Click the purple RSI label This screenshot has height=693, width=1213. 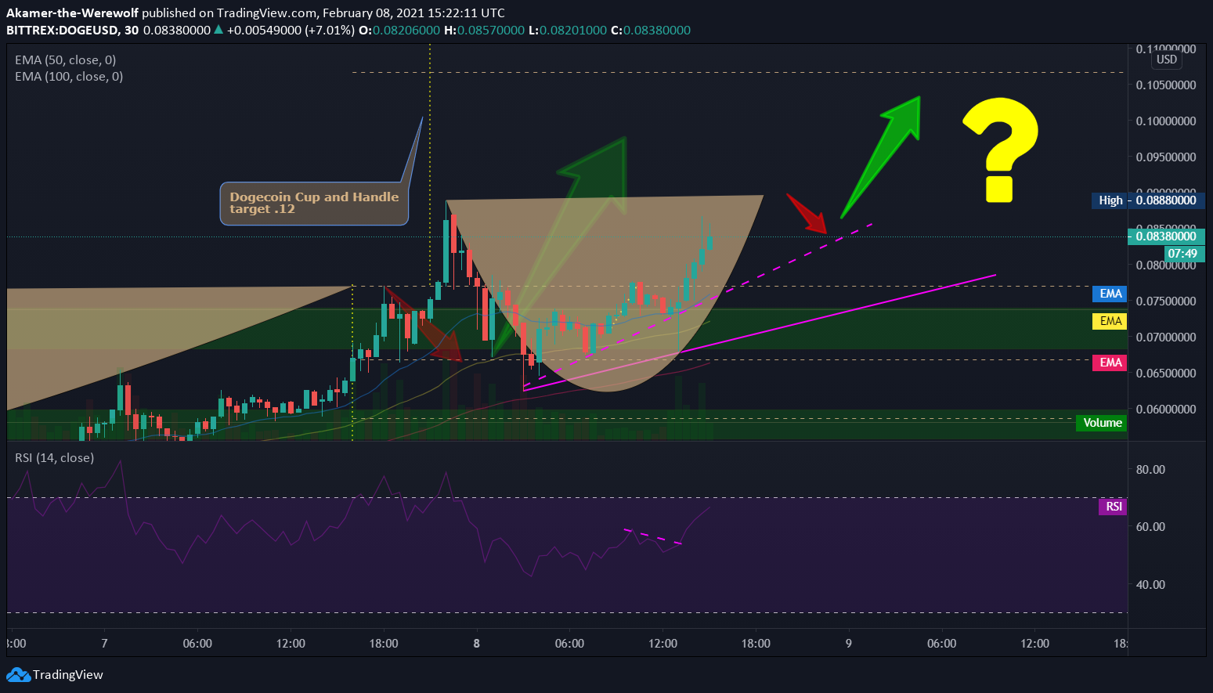(1114, 507)
